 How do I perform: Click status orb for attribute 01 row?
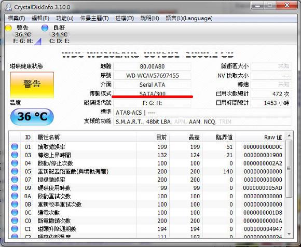pyautogui.click(x=15, y=147)
